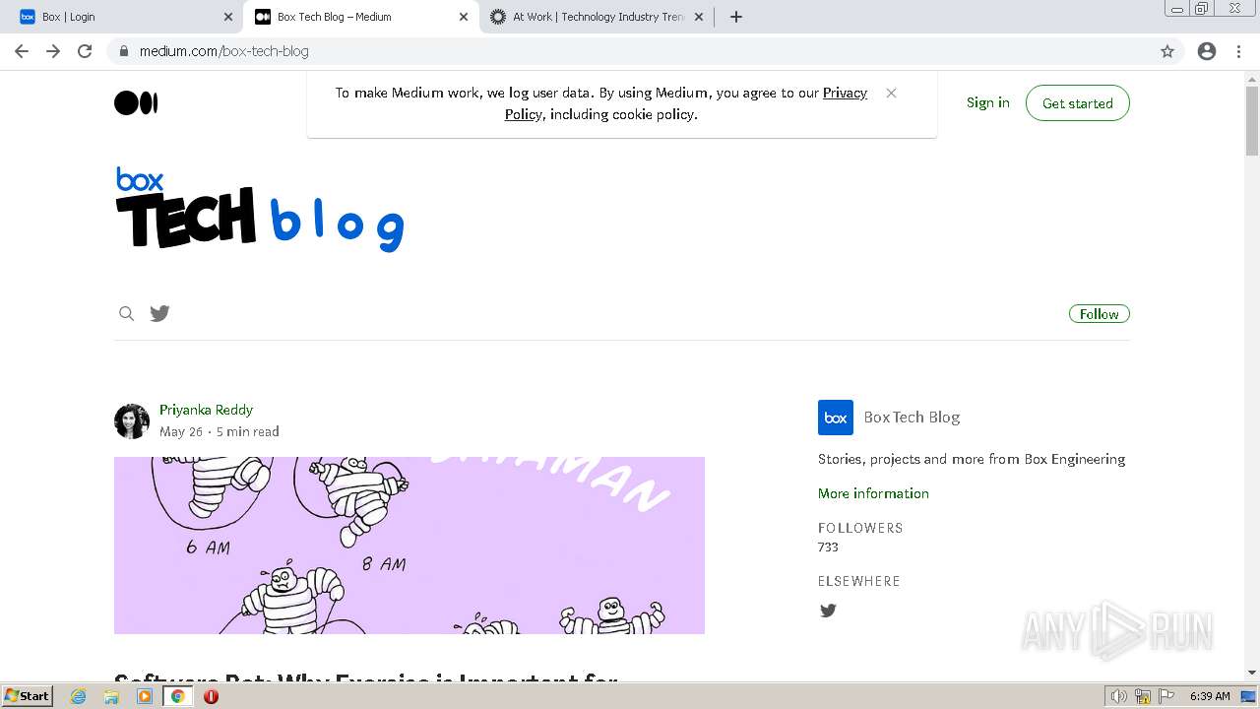Open the Twitter bird icon beside search
The width and height of the screenshot is (1260, 709).
[x=159, y=313]
